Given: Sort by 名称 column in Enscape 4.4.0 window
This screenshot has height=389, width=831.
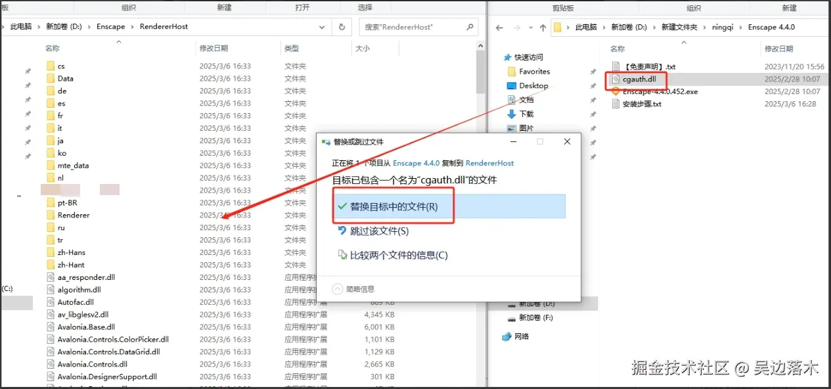Looking at the screenshot, I should [x=618, y=49].
